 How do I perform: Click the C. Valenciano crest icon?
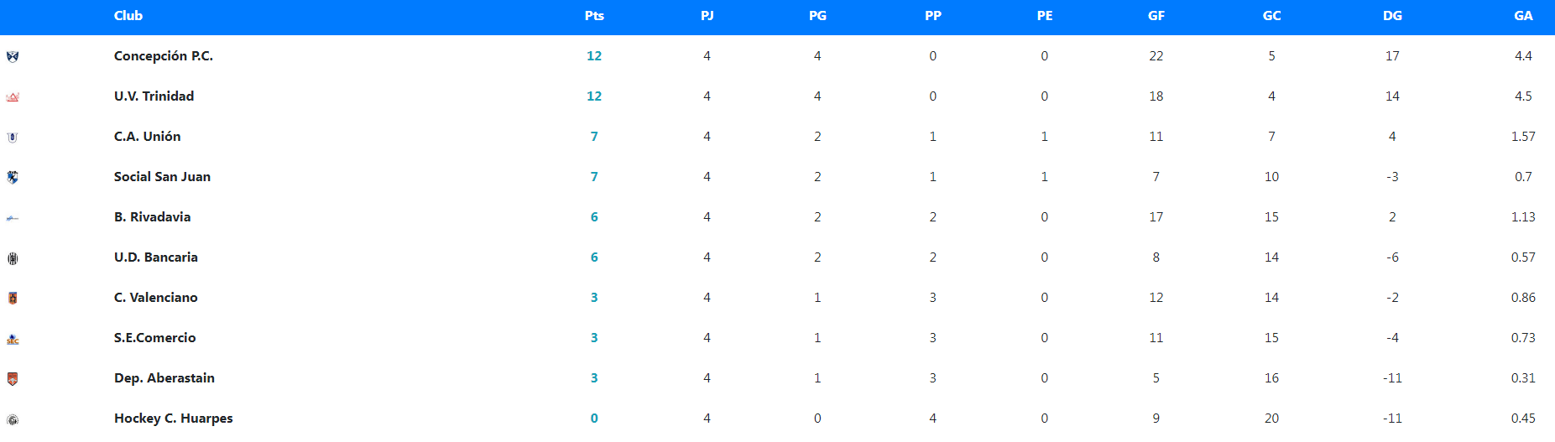[x=13, y=299]
